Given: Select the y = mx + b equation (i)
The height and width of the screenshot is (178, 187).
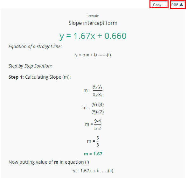Looking at the screenshot, I should (93, 55).
